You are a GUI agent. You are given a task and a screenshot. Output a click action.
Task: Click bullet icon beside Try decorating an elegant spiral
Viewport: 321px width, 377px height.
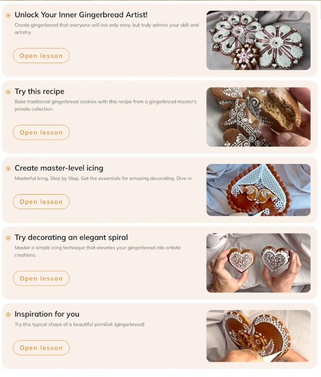pos(8,238)
